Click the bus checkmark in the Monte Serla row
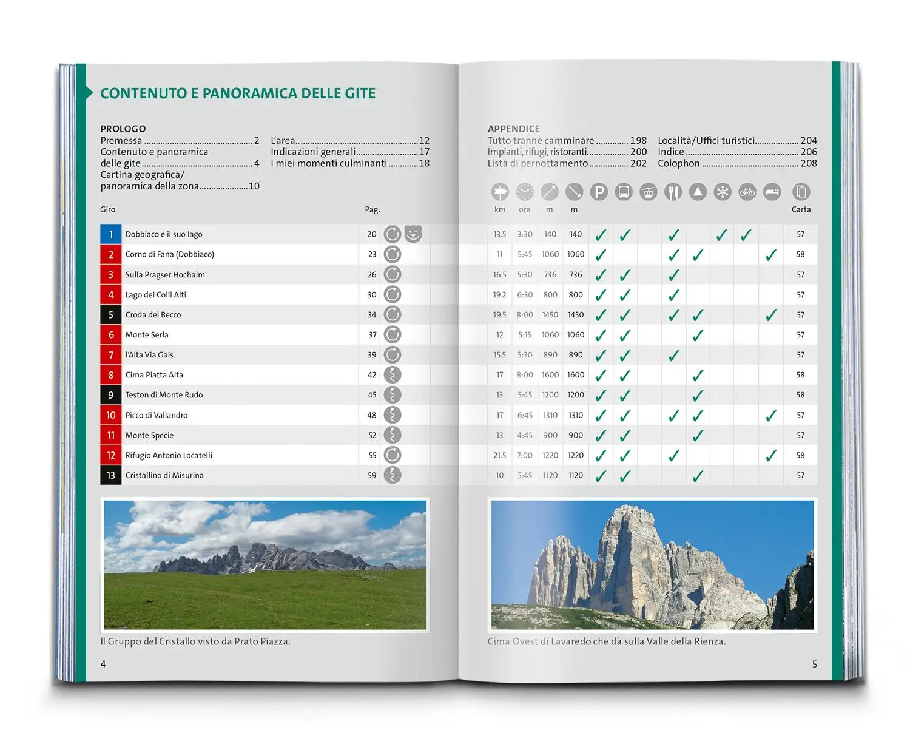 click(625, 335)
